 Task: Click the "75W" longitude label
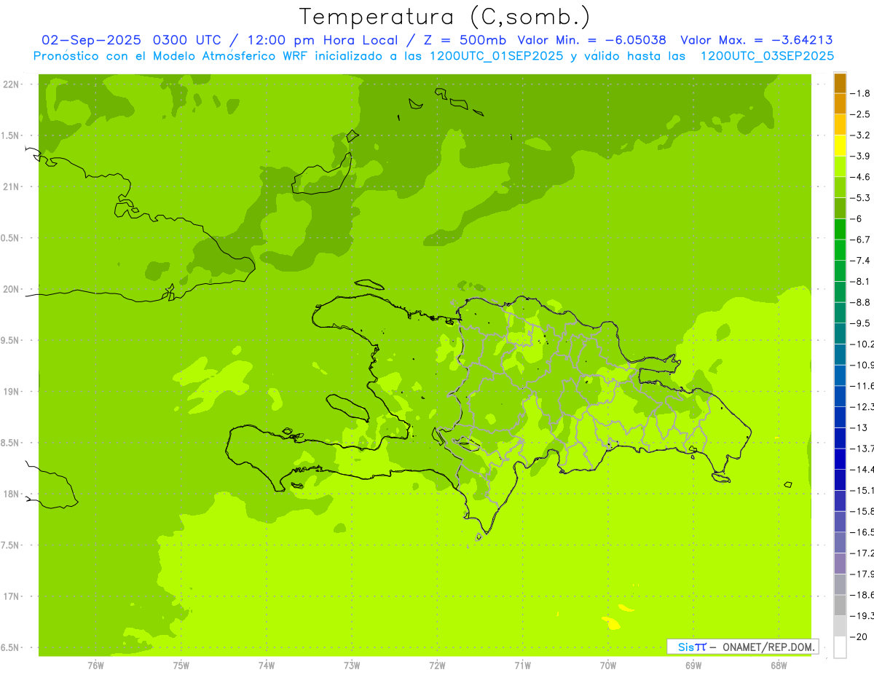pos(181,666)
